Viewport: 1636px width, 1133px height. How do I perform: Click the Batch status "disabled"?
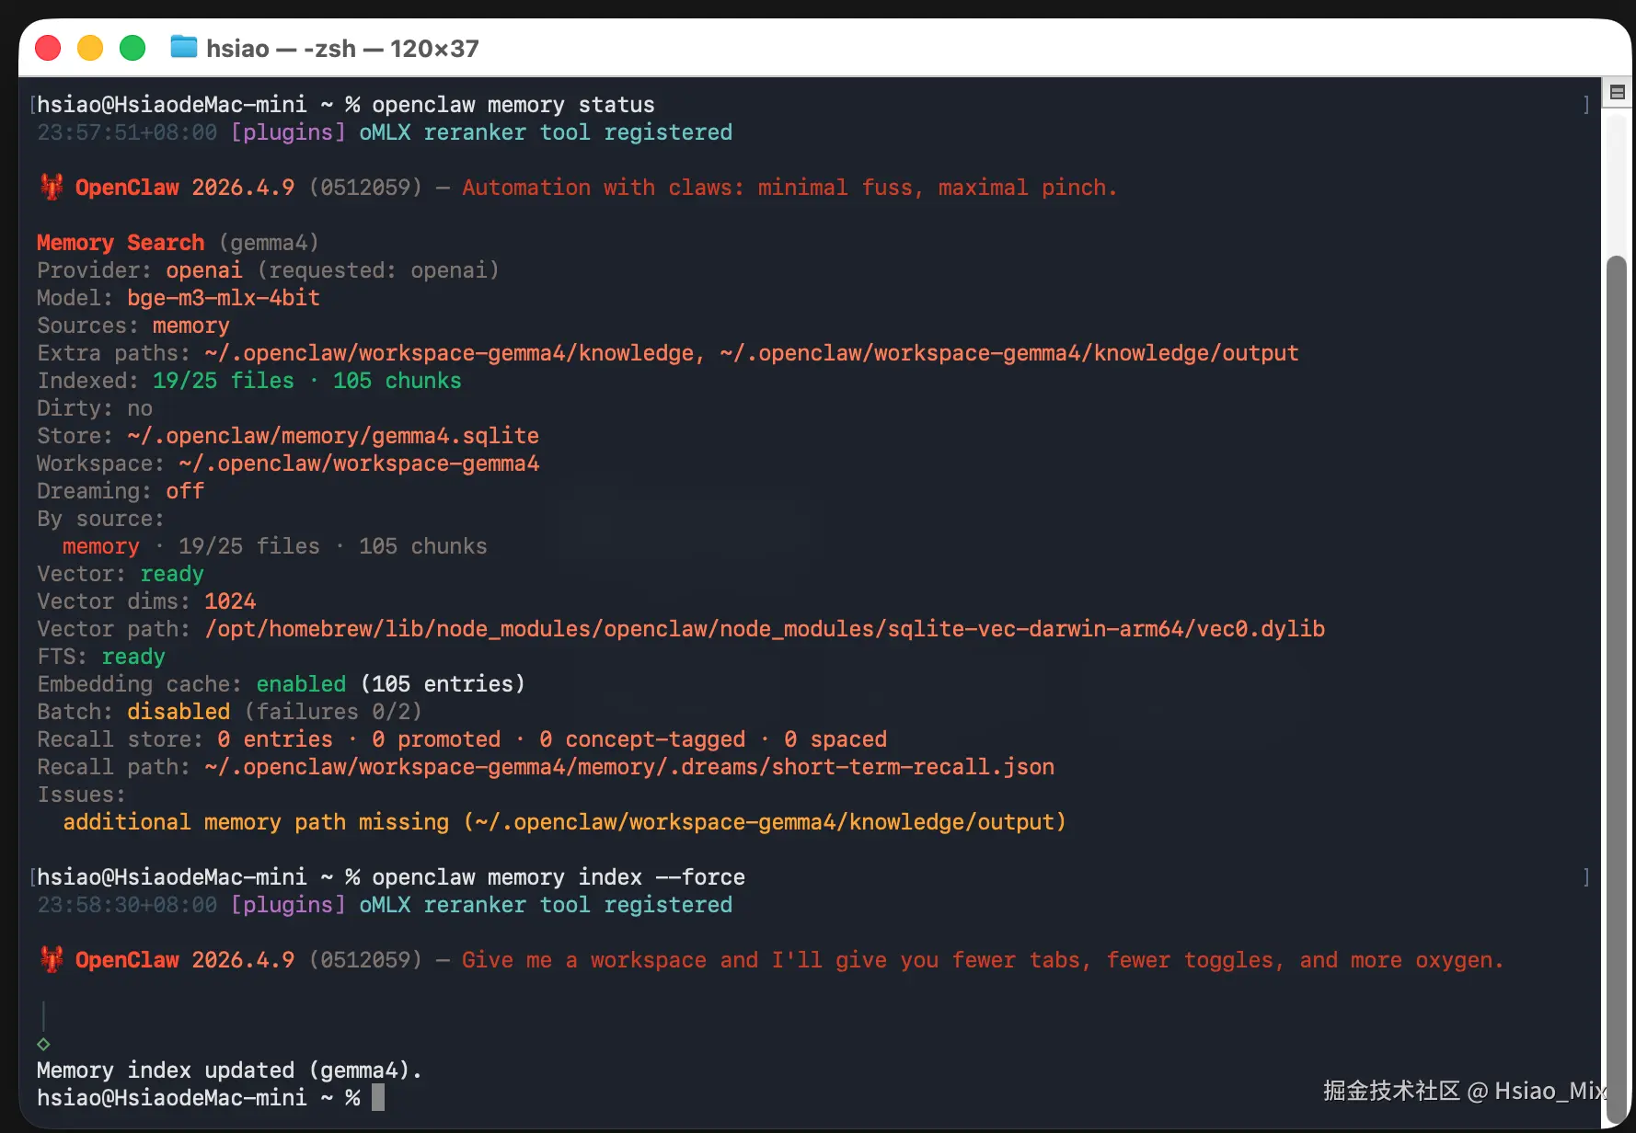(x=179, y=712)
